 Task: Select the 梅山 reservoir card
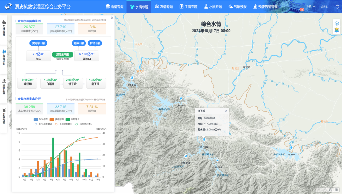[38, 56]
